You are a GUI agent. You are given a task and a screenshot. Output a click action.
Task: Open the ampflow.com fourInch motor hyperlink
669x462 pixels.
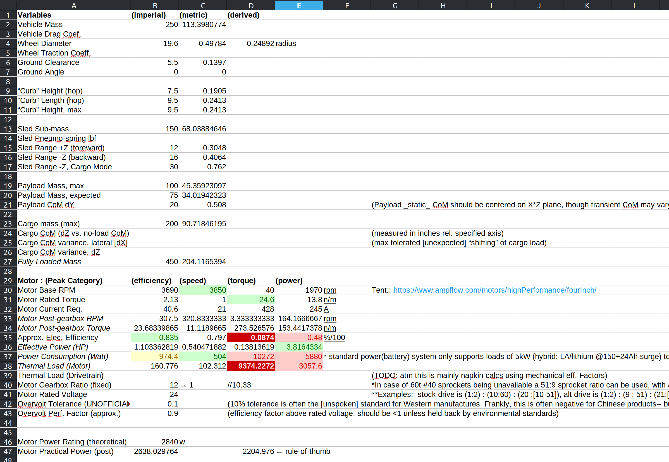point(494,290)
